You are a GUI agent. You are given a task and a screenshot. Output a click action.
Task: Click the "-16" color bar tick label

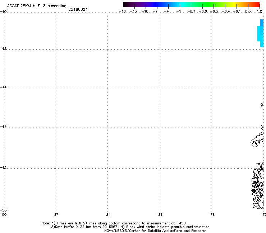pyautogui.click(x=122, y=11)
